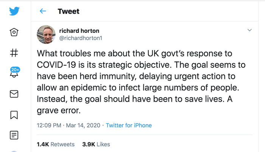Go back using the back arrow

(43, 11)
